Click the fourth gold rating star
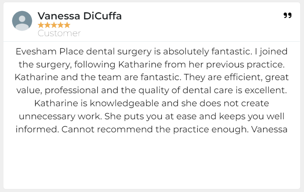This screenshot has height=192, width=304. 60,25
